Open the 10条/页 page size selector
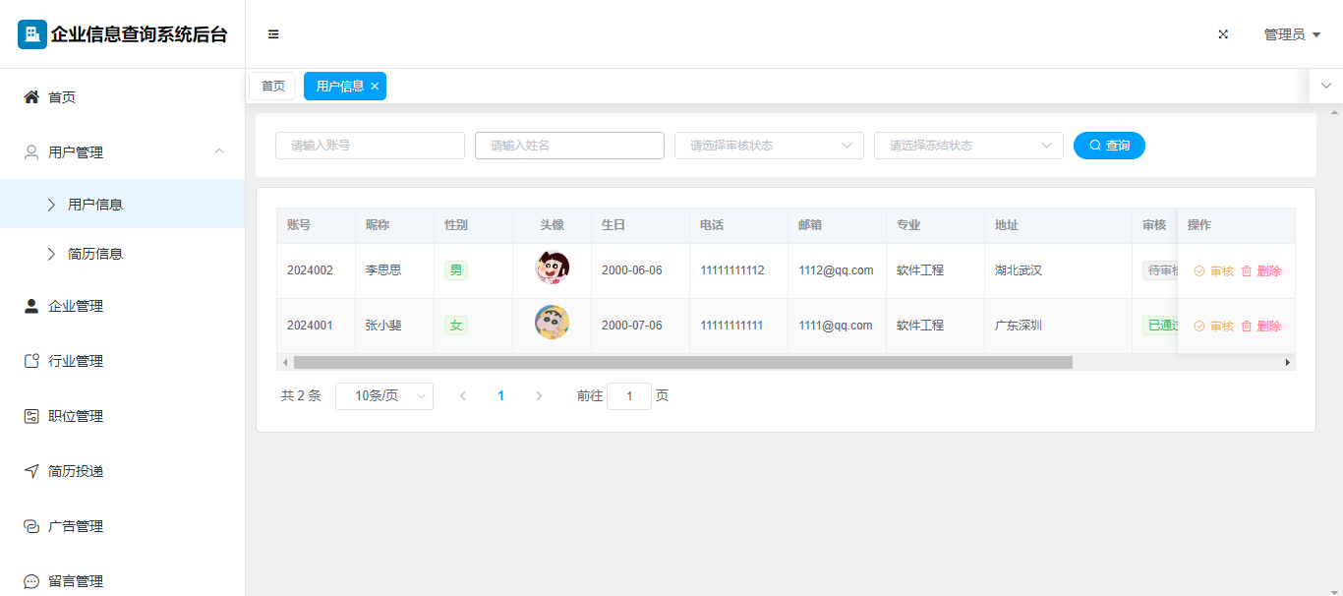This screenshot has width=1343, height=596. pyautogui.click(x=383, y=396)
